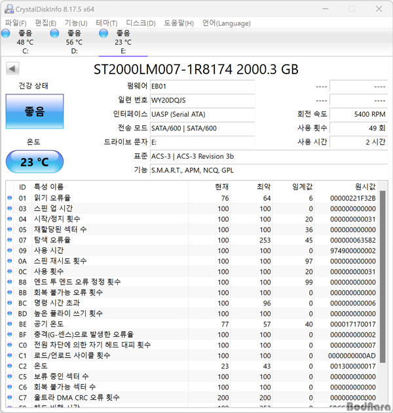Click the serial number field WY20DQJS
The image size is (393, 413).
point(202,100)
